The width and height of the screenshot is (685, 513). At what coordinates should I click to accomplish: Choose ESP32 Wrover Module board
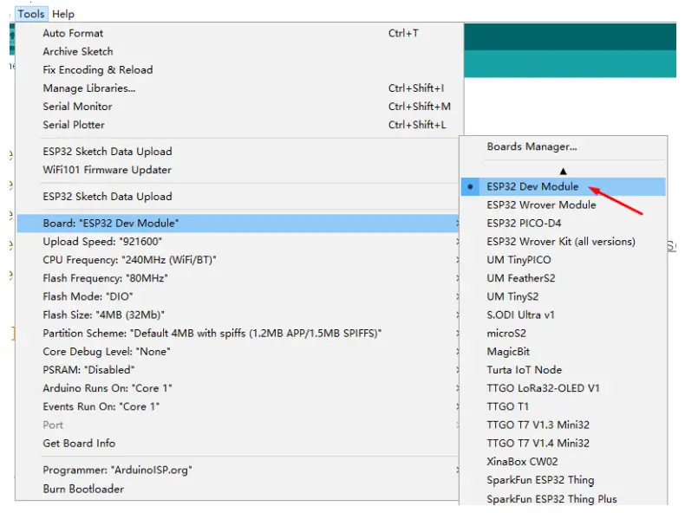click(541, 205)
